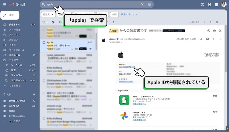Click 問題を報告する link under Bear
This screenshot has width=229, height=132.
coord(139,104)
